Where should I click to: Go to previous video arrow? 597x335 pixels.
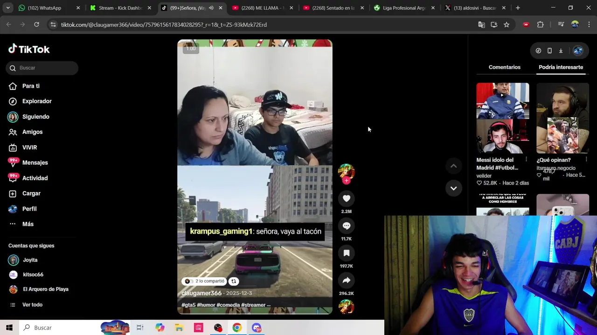click(x=453, y=166)
